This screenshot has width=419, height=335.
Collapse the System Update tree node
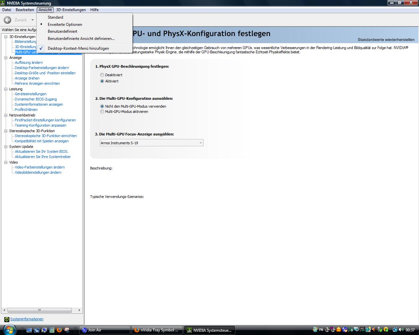point(6,147)
